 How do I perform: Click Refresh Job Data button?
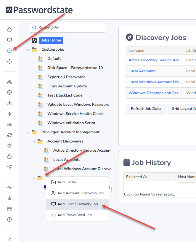tap(146, 109)
